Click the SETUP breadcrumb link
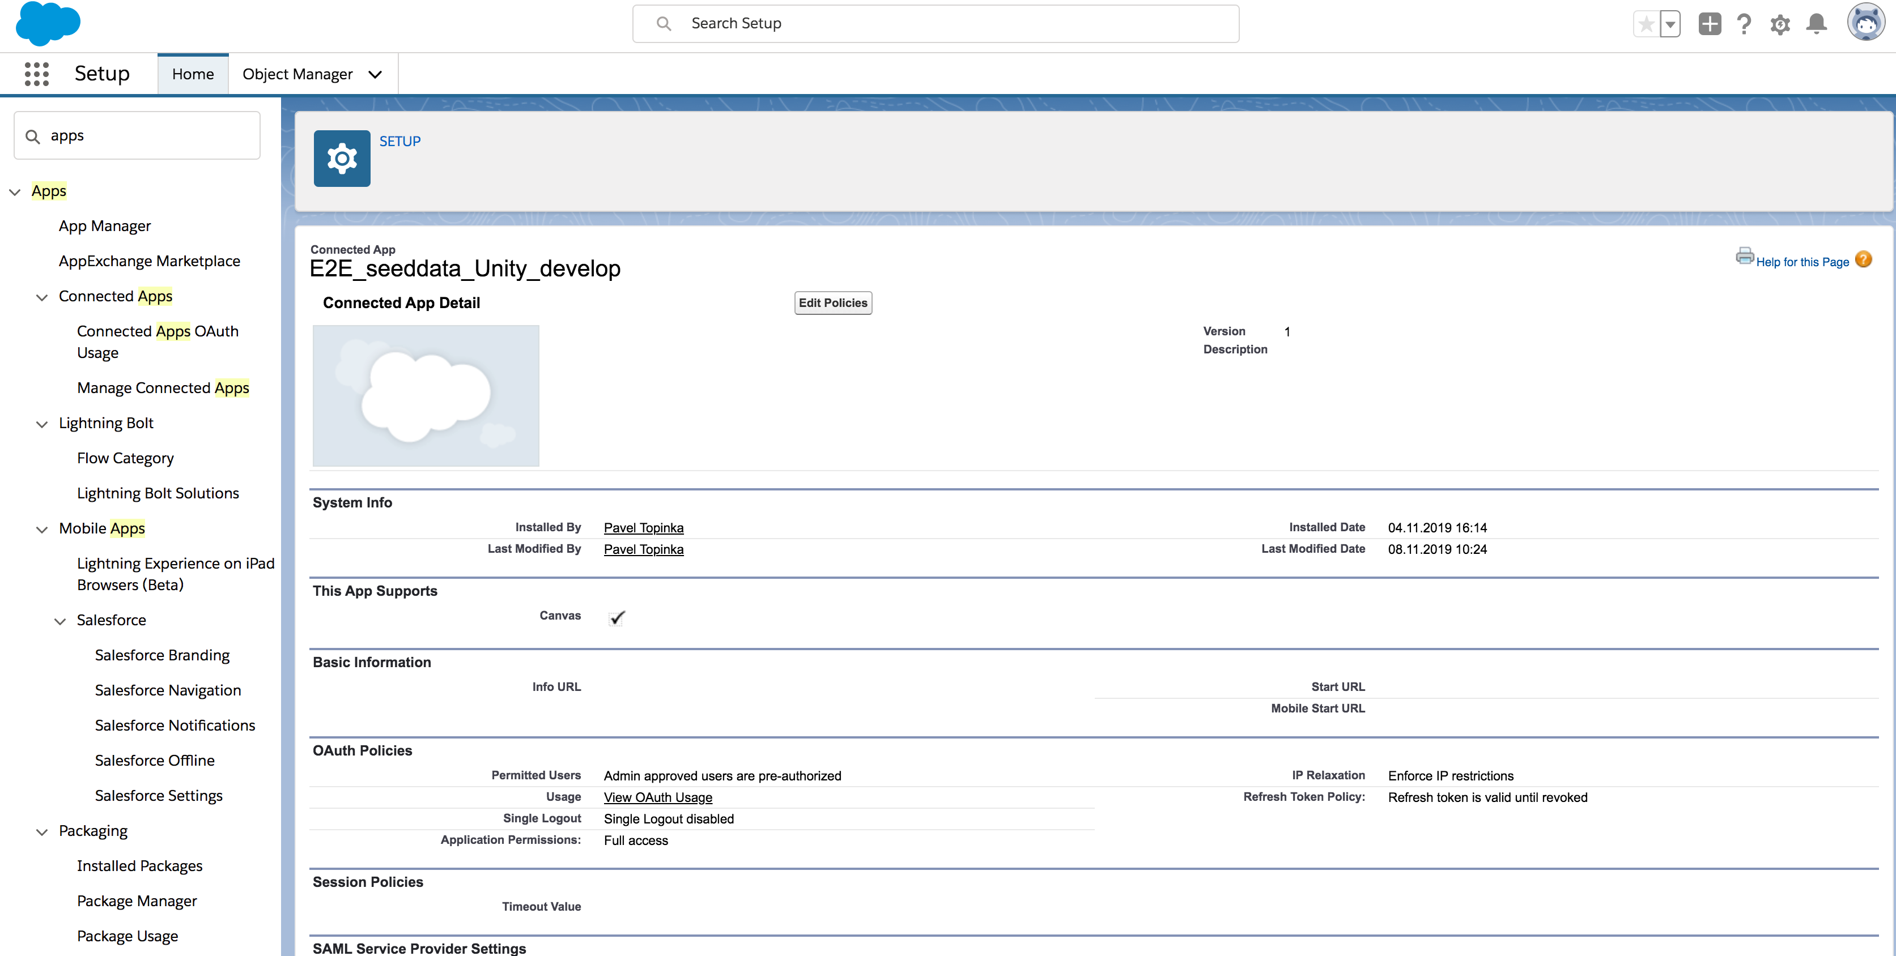 399,141
